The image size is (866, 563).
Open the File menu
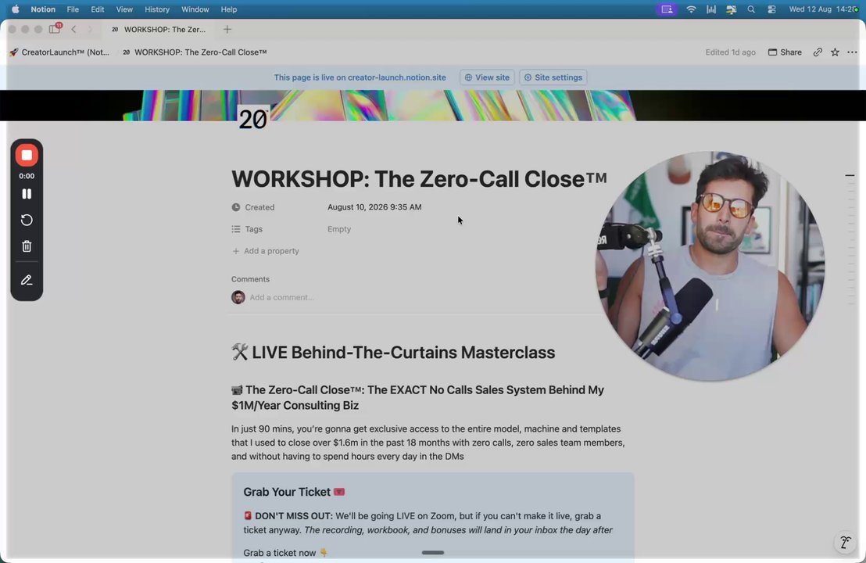[x=73, y=9]
